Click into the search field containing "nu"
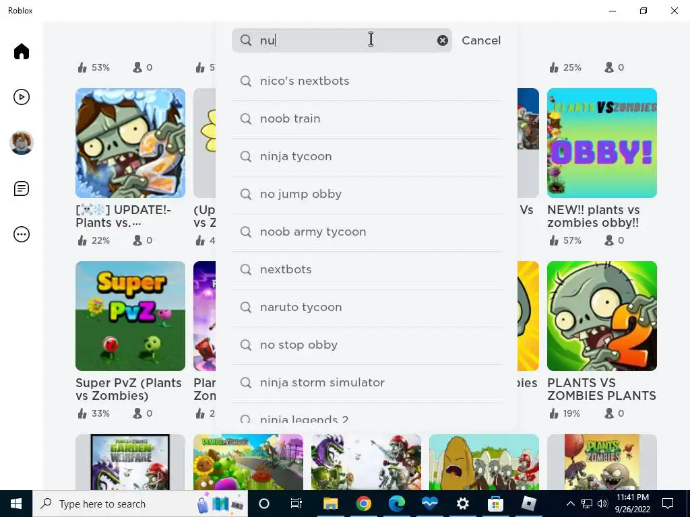The width and height of the screenshot is (690, 517). pyautogui.click(x=342, y=40)
